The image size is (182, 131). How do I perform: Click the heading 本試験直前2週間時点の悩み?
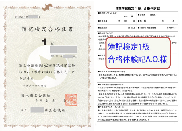coord(111,85)
